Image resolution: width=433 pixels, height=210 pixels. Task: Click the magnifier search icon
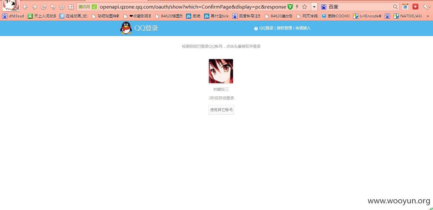[395, 7]
